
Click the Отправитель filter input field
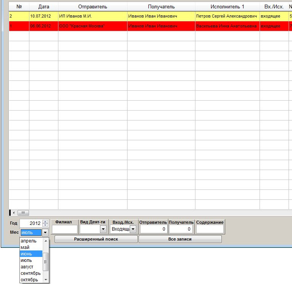click(153, 229)
